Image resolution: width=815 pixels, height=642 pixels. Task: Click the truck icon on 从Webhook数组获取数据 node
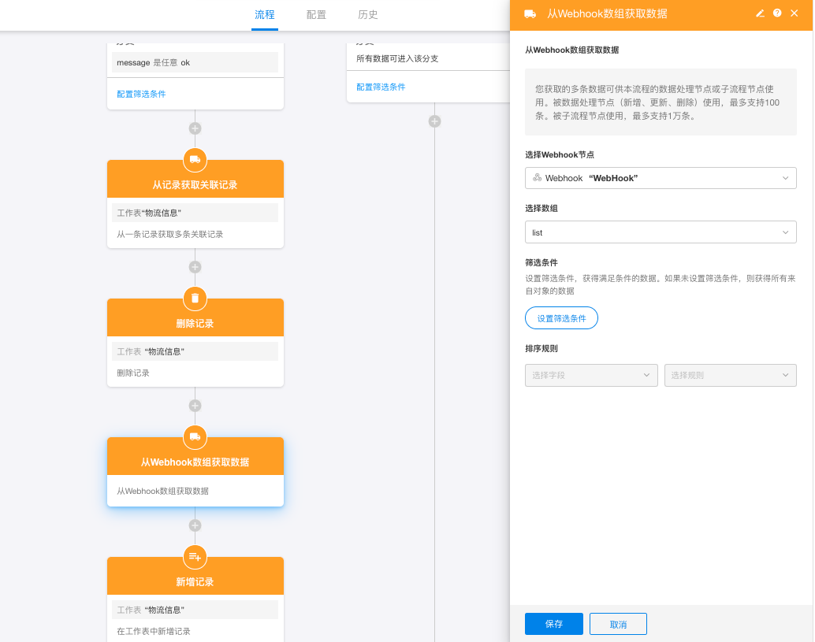pos(195,437)
